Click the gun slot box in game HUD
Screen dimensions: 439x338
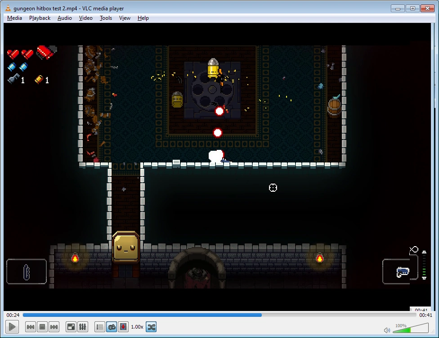click(x=400, y=271)
